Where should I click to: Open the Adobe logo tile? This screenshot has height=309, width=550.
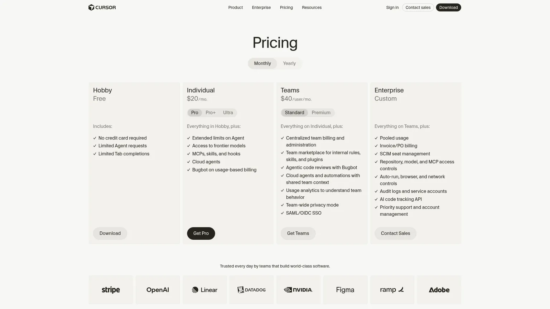tap(439, 290)
